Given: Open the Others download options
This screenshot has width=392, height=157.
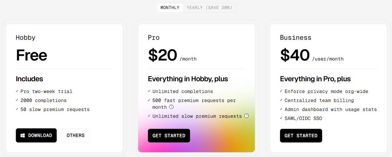Looking at the screenshot, I should pos(75,135).
